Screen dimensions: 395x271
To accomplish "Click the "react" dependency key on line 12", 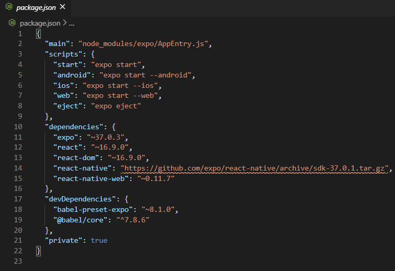I will coord(68,148).
